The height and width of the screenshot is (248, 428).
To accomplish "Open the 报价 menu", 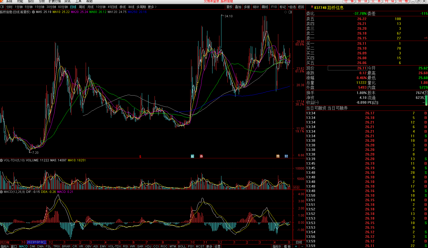I will tap(31, 1).
